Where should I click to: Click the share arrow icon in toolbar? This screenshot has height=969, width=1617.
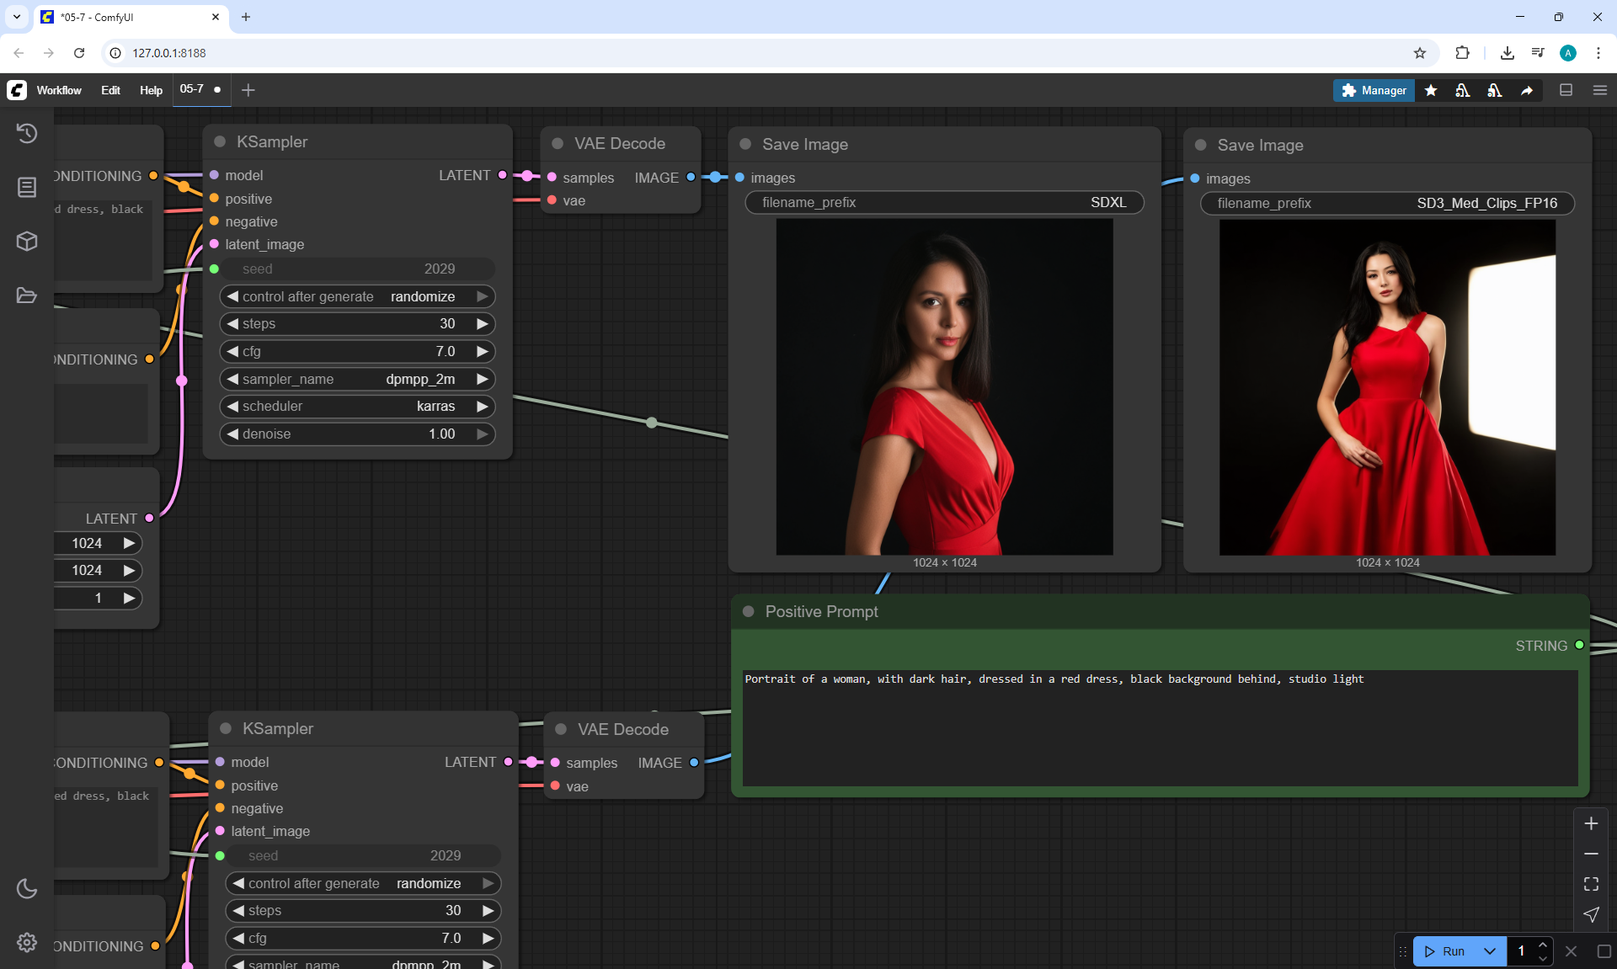(1527, 90)
